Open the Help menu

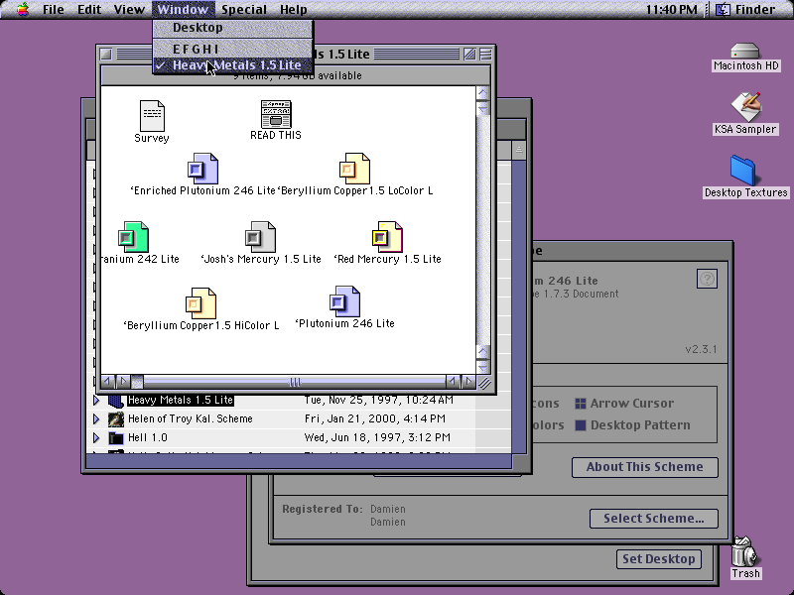tap(293, 9)
